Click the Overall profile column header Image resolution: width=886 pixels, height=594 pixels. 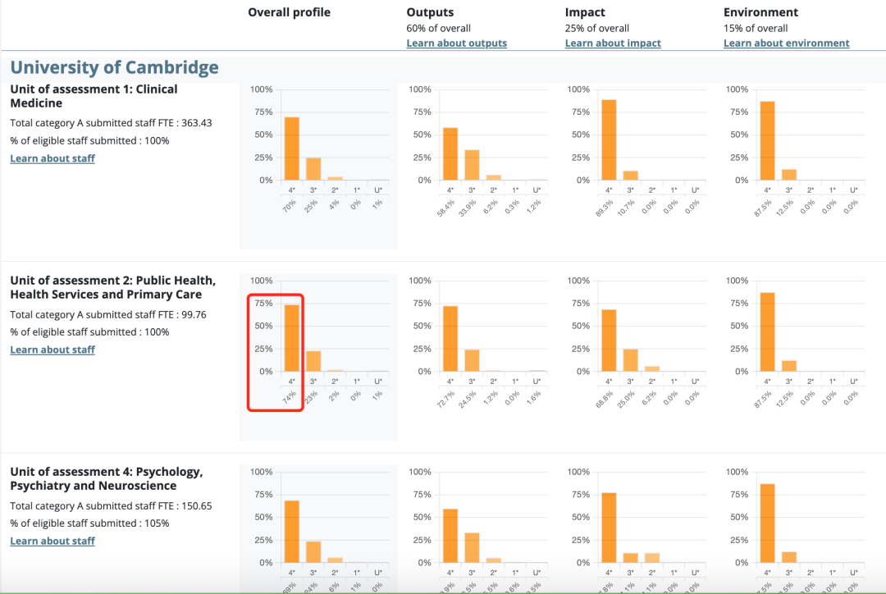(289, 12)
